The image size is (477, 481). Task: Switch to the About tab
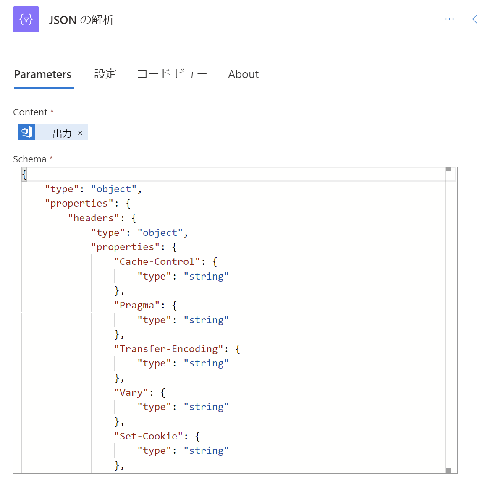244,74
